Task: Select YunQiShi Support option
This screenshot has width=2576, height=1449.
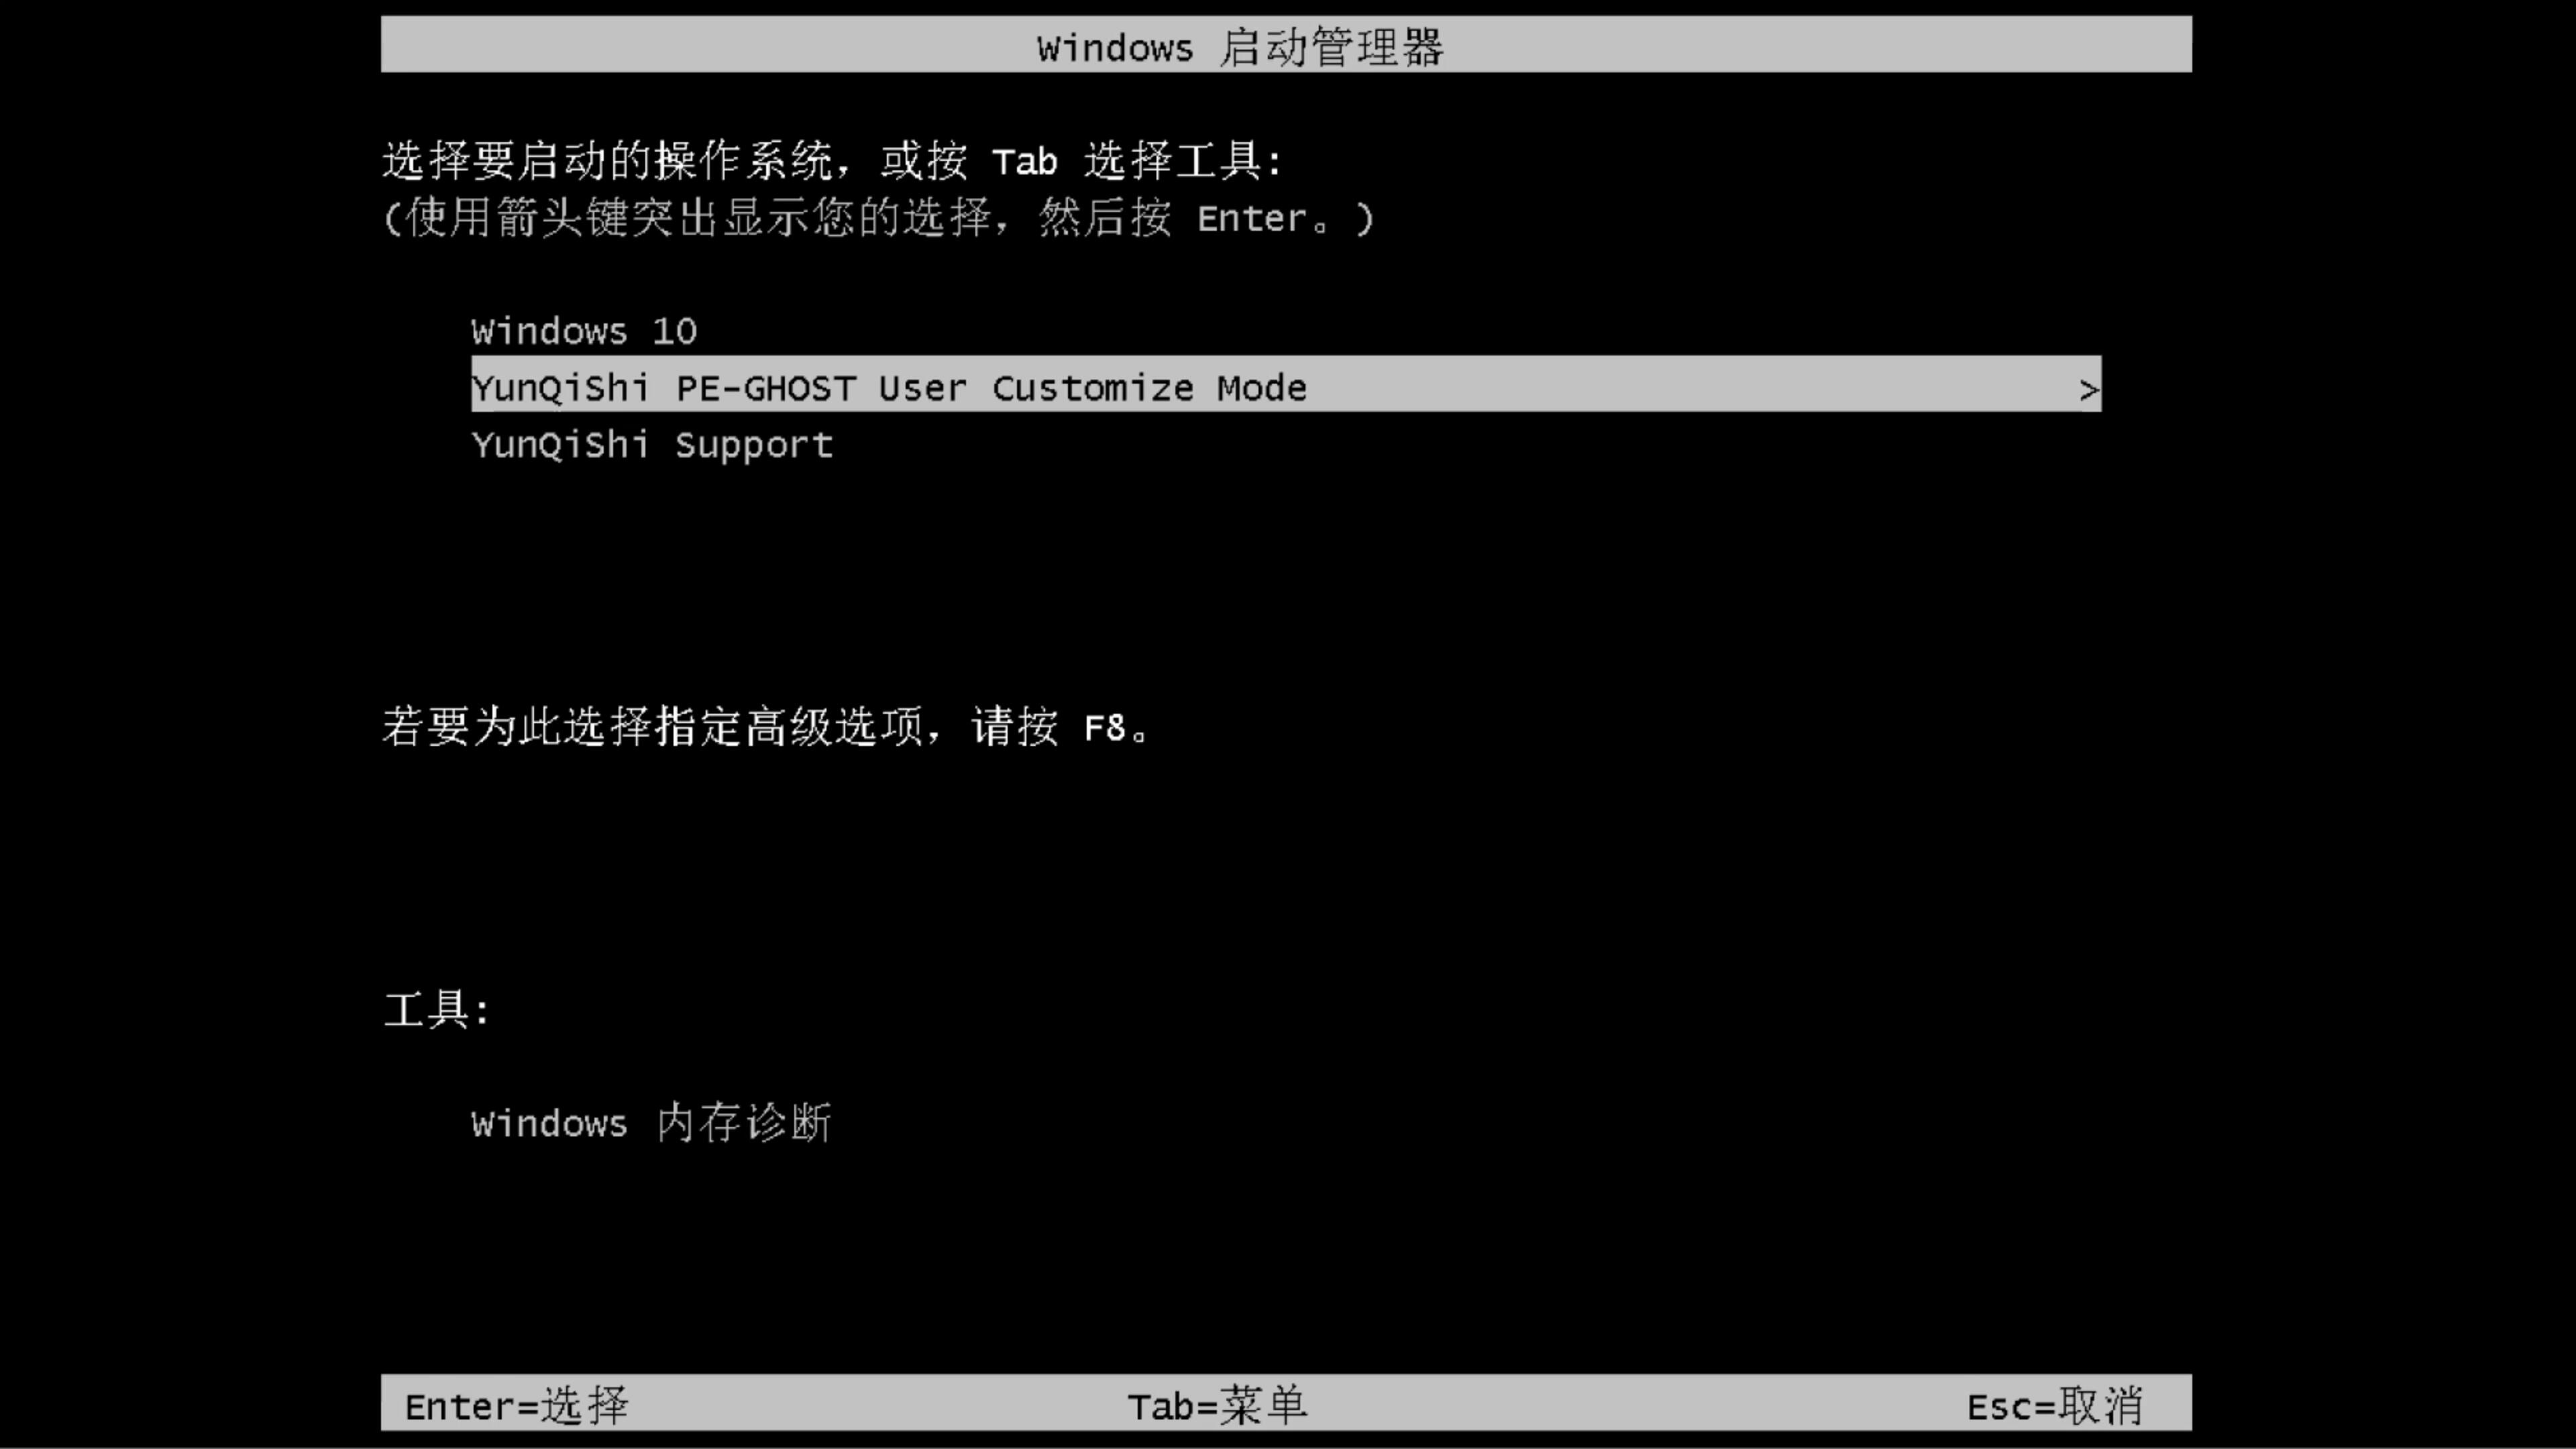Action: click(x=651, y=444)
